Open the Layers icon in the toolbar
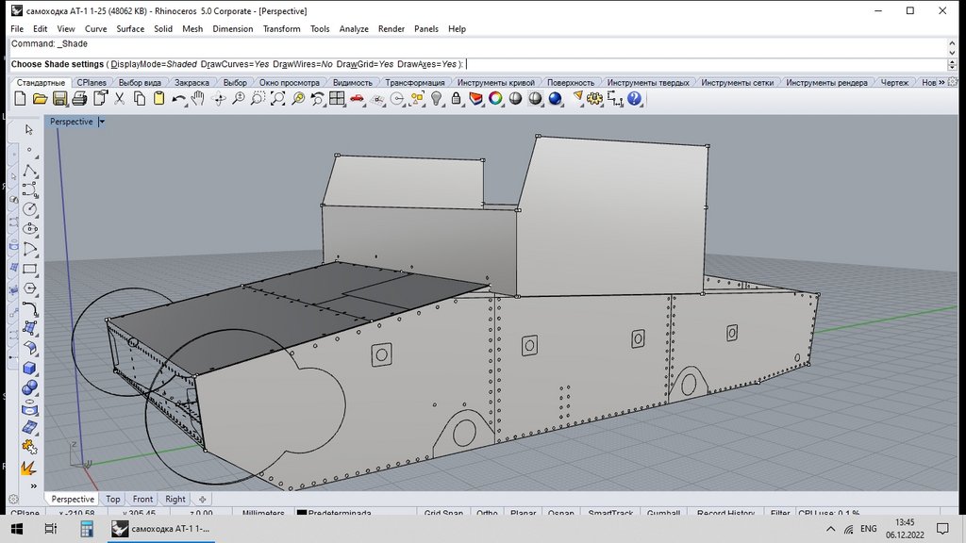The image size is (966, 543). 475,98
